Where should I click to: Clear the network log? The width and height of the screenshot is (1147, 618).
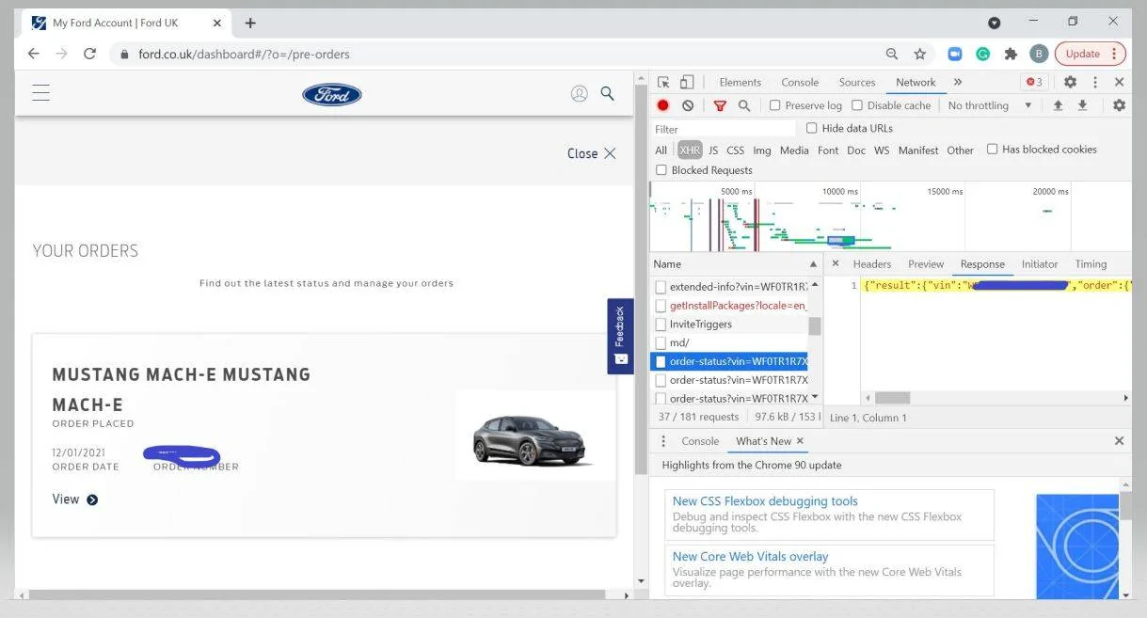click(688, 105)
